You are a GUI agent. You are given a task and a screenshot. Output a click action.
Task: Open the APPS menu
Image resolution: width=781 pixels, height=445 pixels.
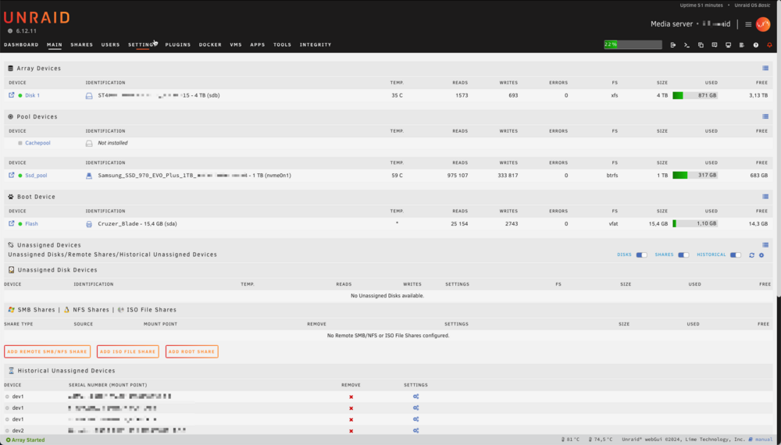click(258, 44)
